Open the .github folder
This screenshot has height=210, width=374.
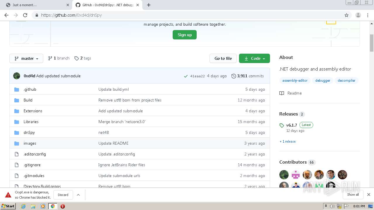[30, 89]
